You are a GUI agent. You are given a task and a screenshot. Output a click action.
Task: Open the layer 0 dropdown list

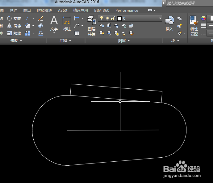point(160,18)
